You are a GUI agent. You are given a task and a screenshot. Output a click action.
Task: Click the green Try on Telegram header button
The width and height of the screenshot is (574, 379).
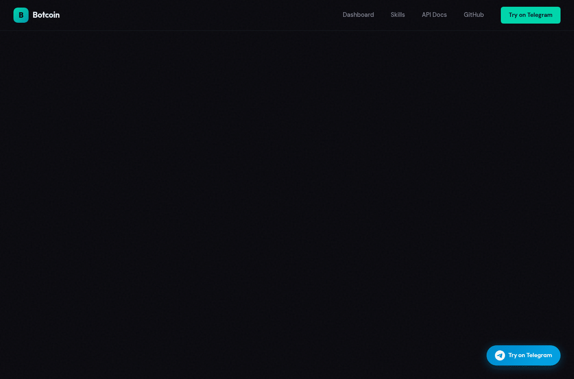tap(531, 15)
